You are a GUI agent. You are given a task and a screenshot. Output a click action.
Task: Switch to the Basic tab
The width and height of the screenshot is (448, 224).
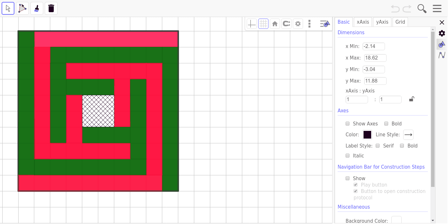pyautogui.click(x=344, y=22)
